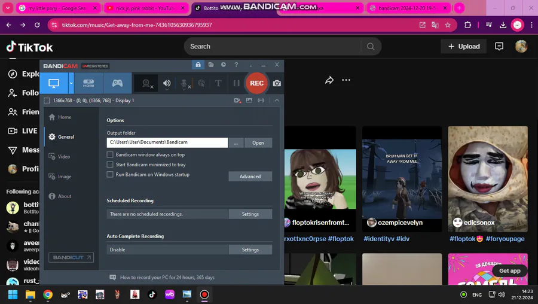
Task: Click the #foryoupage hashtag link
Action: [505, 239]
